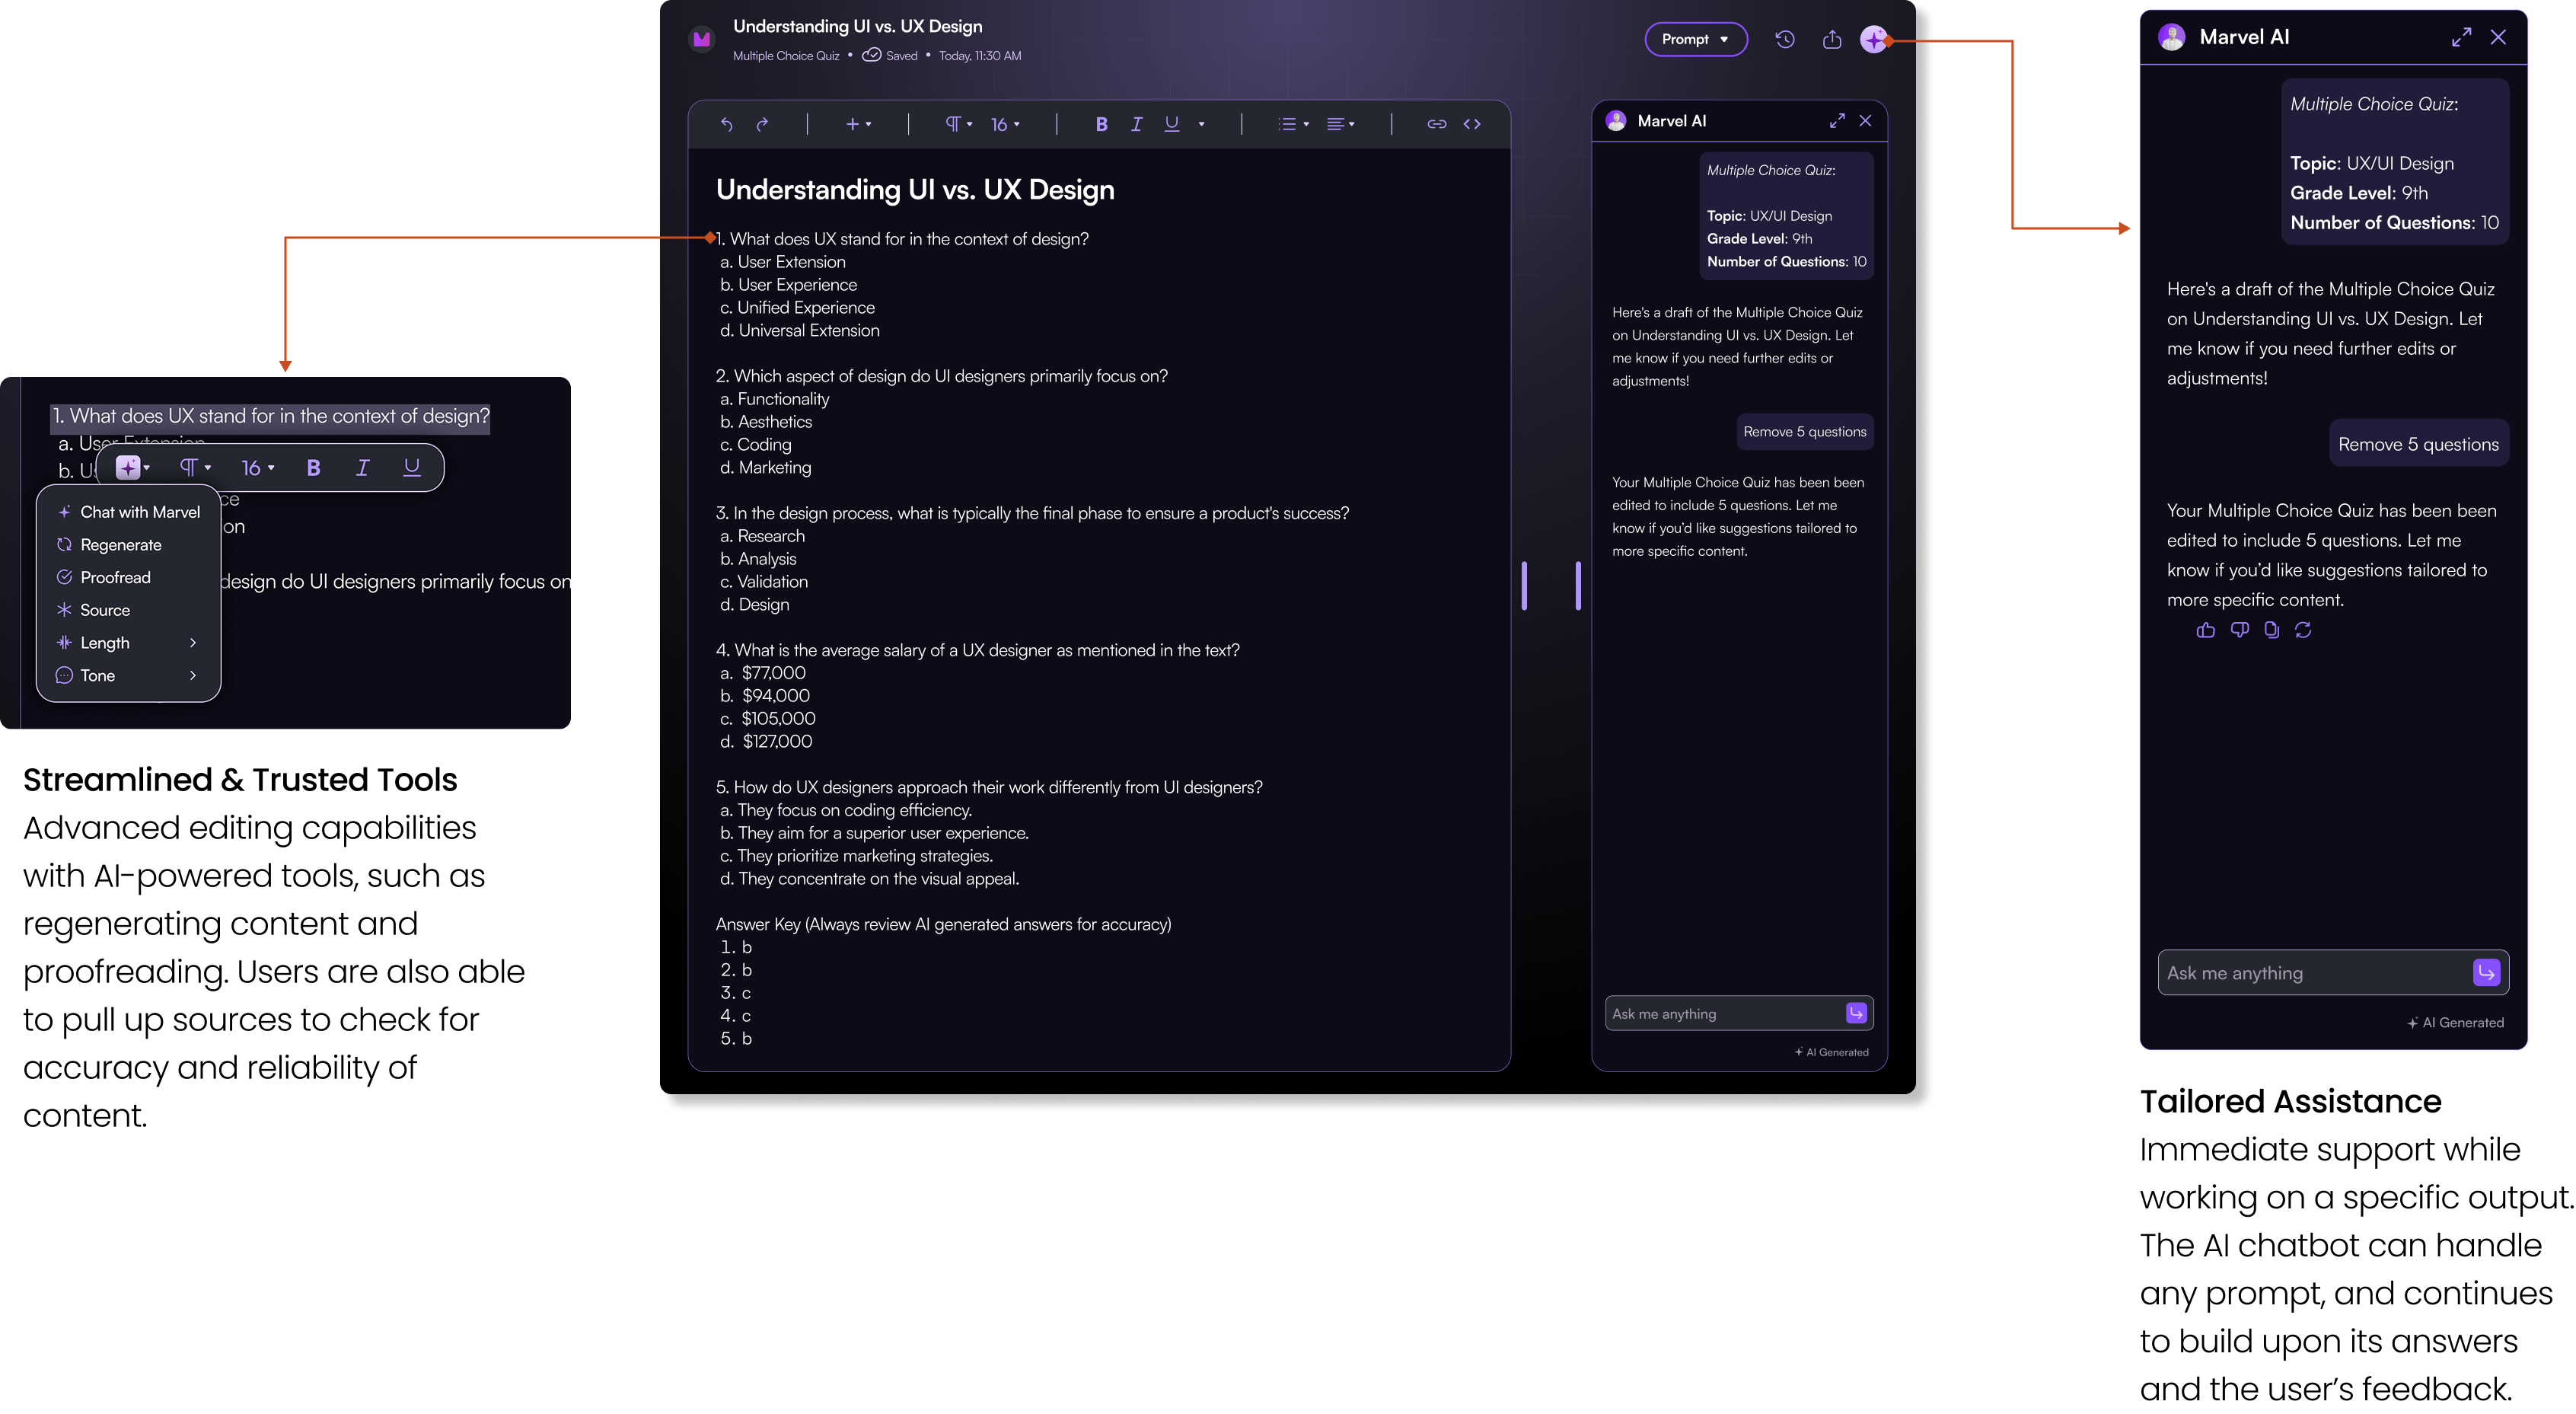Click the version history icon near Prompt
This screenshot has width=2576, height=1414.
[x=1785, y=39]
